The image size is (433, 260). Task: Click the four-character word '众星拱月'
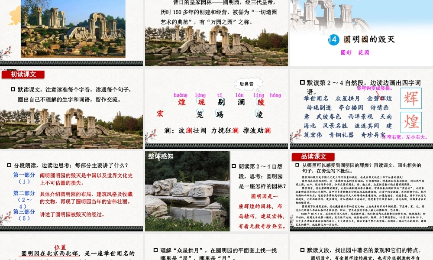(x=348, y=98)
